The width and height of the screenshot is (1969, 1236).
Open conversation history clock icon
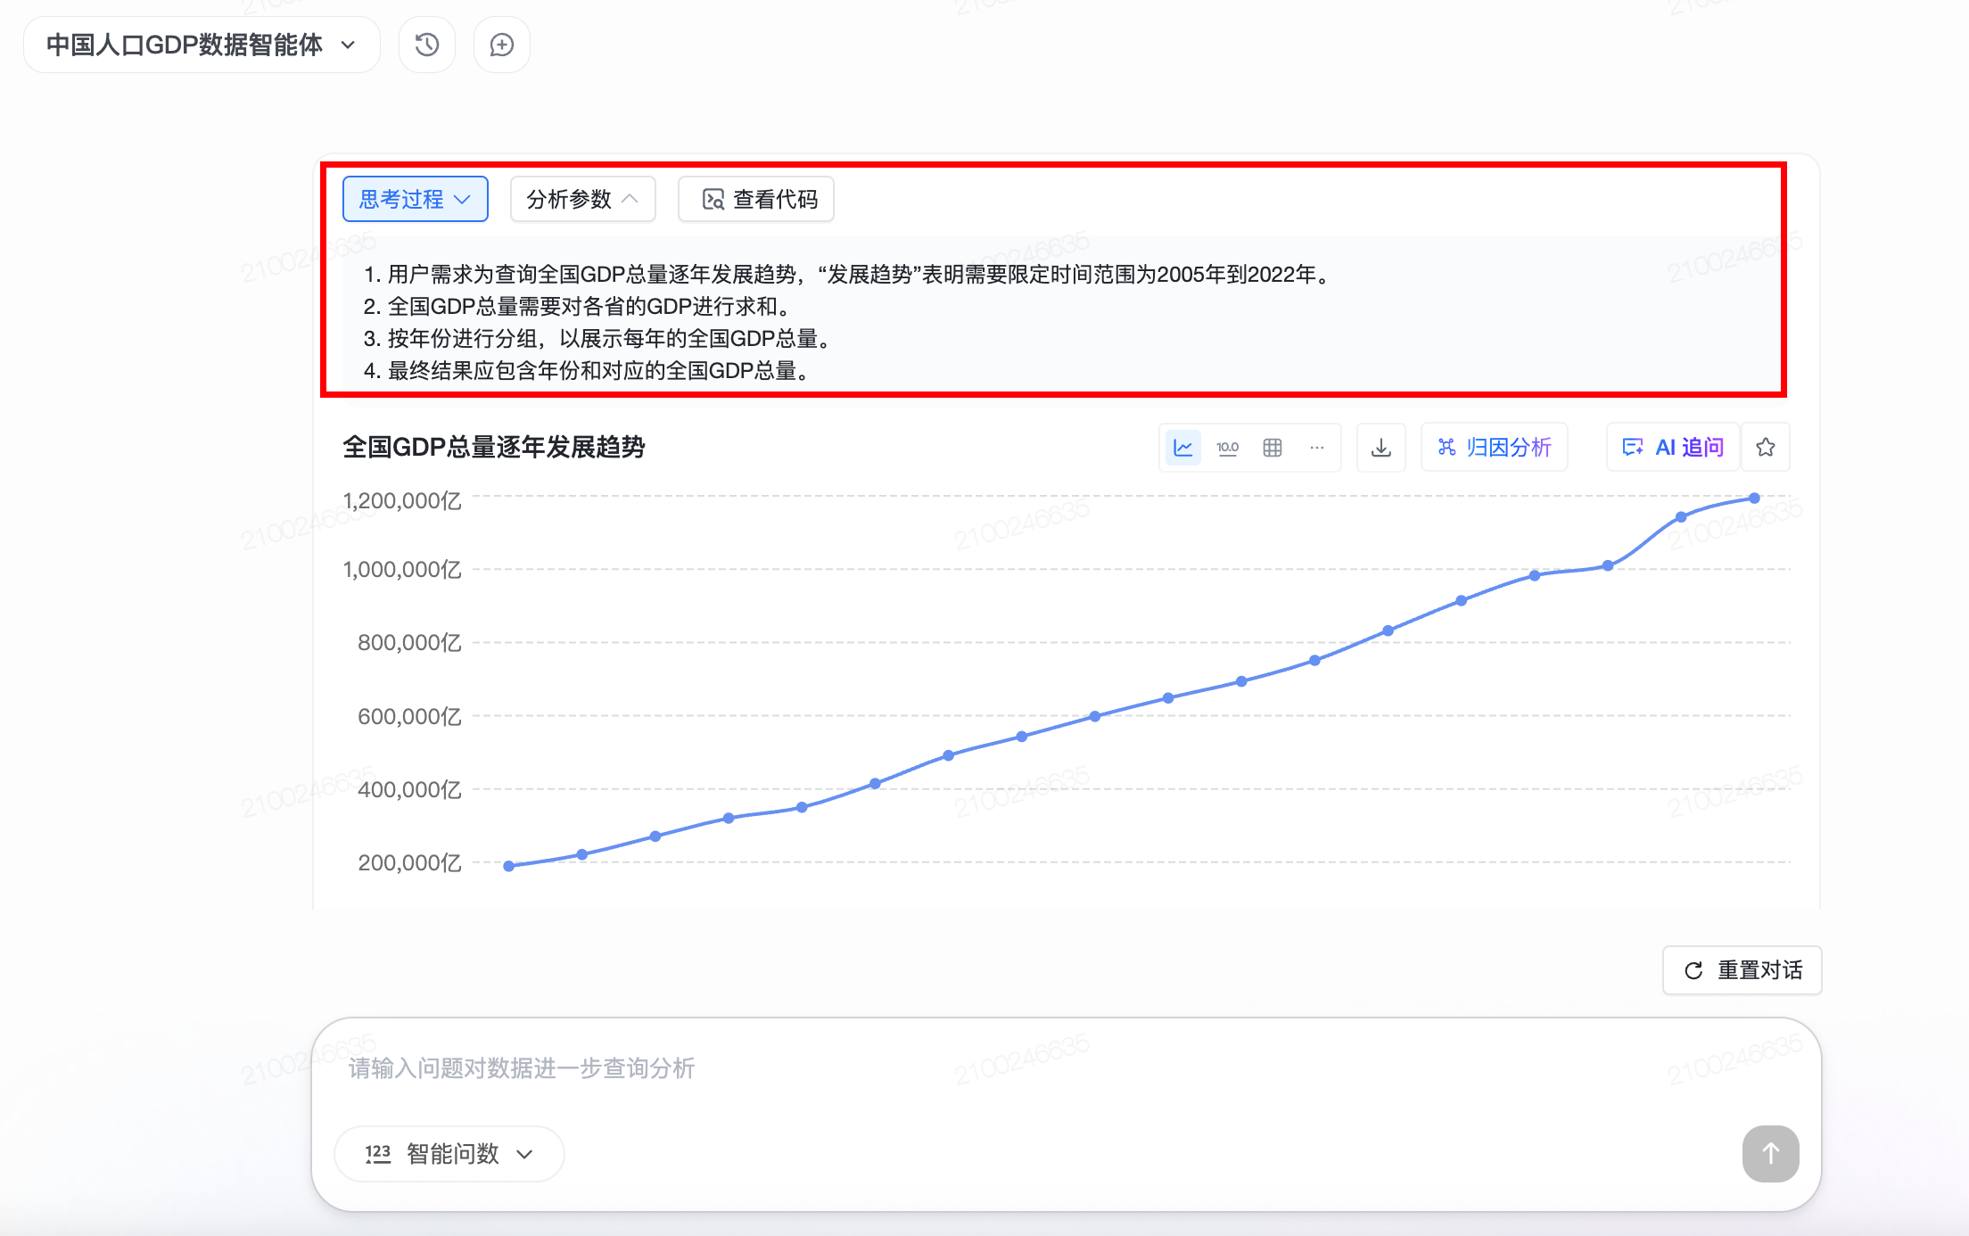tap(427, 45)
